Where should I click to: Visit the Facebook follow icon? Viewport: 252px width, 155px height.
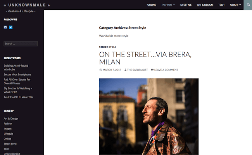(5, 27)
